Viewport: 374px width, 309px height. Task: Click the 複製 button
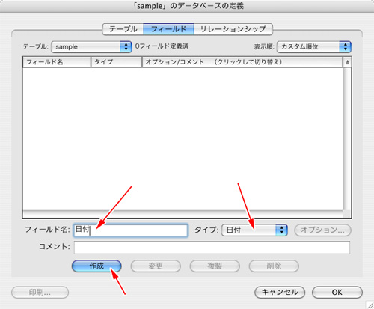[215, 266]
